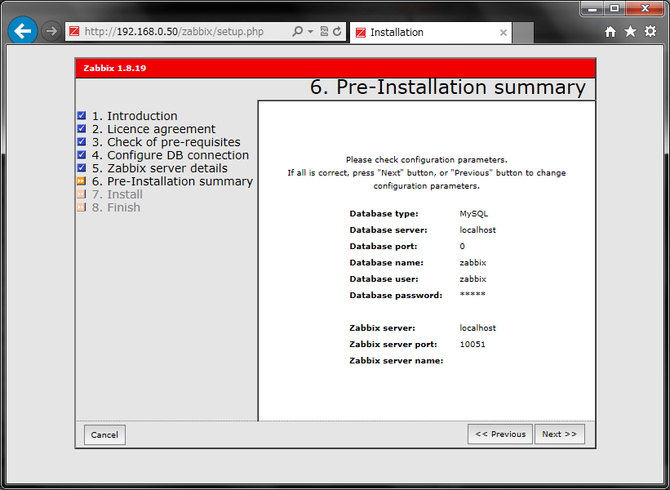Open Favorites star icon
Viewport: 670px width, 490px height.
pyautogui.click(x=630, y=31)
